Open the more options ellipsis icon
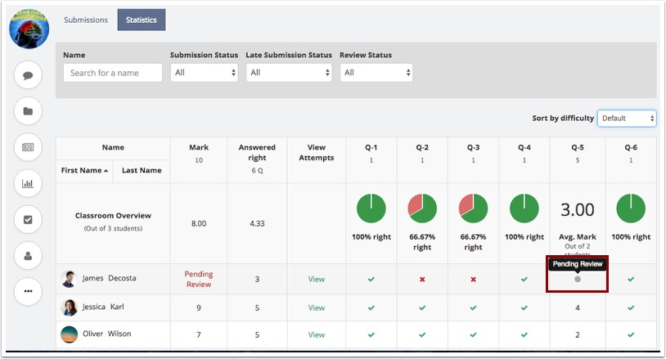The height and width of the screenshot is (359, 666). click(28, 291)
